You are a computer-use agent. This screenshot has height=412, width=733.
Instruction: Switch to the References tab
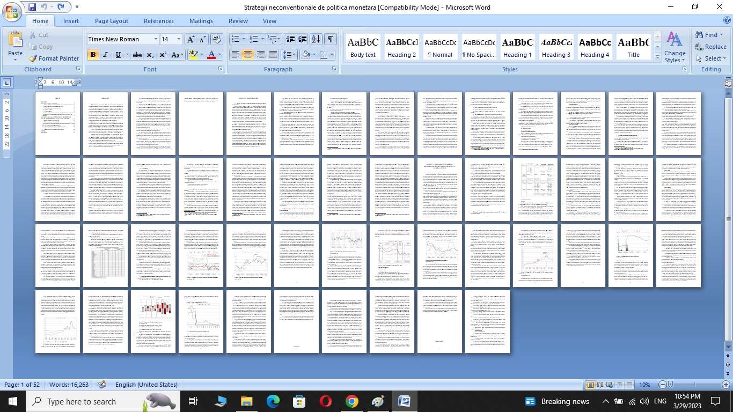tap(158, 21)
